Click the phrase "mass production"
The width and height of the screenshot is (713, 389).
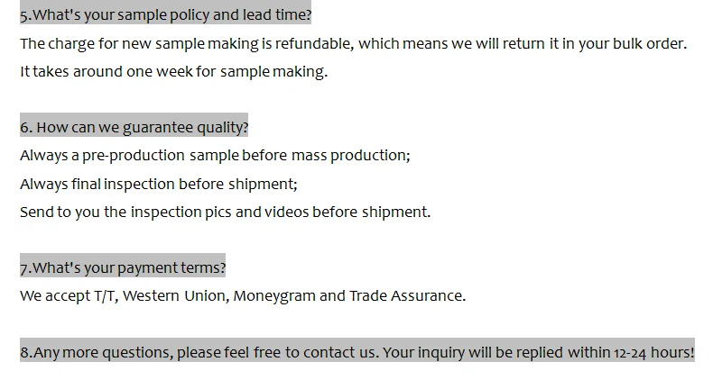pos(349,156)
